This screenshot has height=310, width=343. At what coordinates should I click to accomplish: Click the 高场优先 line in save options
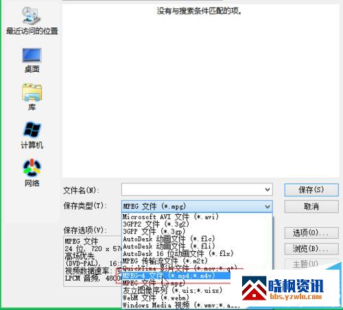click(x=80, y=256)
